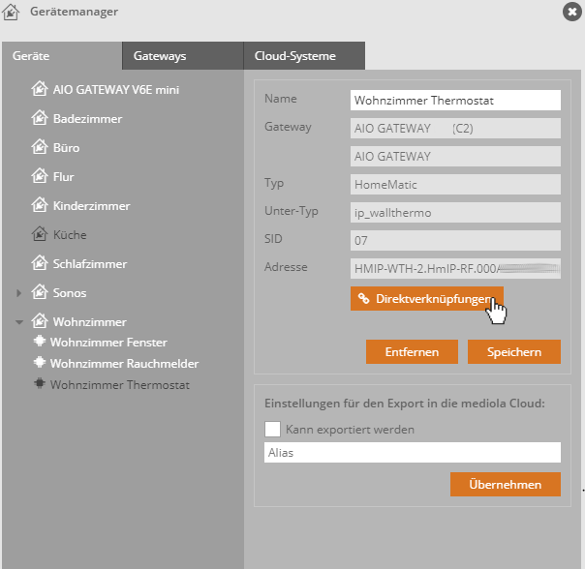Click the Alias input field
The width and height of the screenshot is (585, 569).
coord(412,452)
